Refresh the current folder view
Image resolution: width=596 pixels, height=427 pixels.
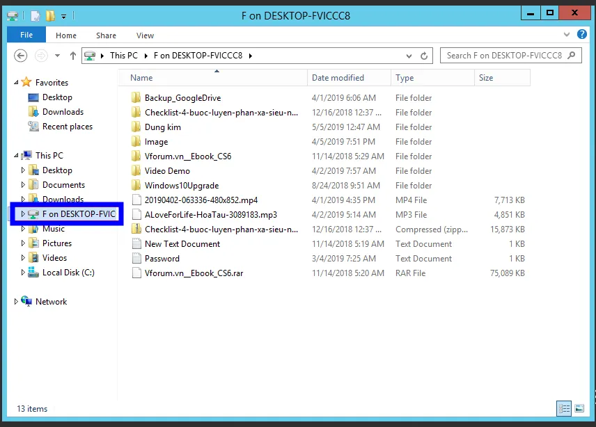(424, 56)
